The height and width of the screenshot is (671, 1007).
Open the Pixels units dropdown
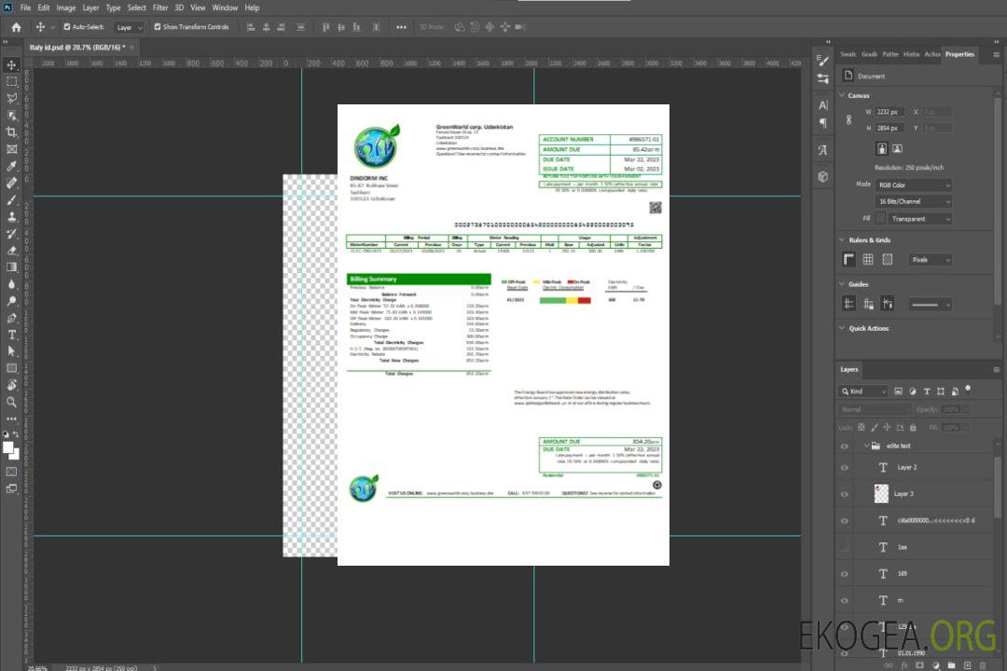click(x=931, y=260)
